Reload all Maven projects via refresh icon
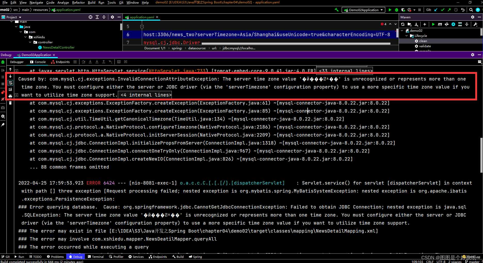483x263 pixels. pyautogui.click(x=403, y=24)
